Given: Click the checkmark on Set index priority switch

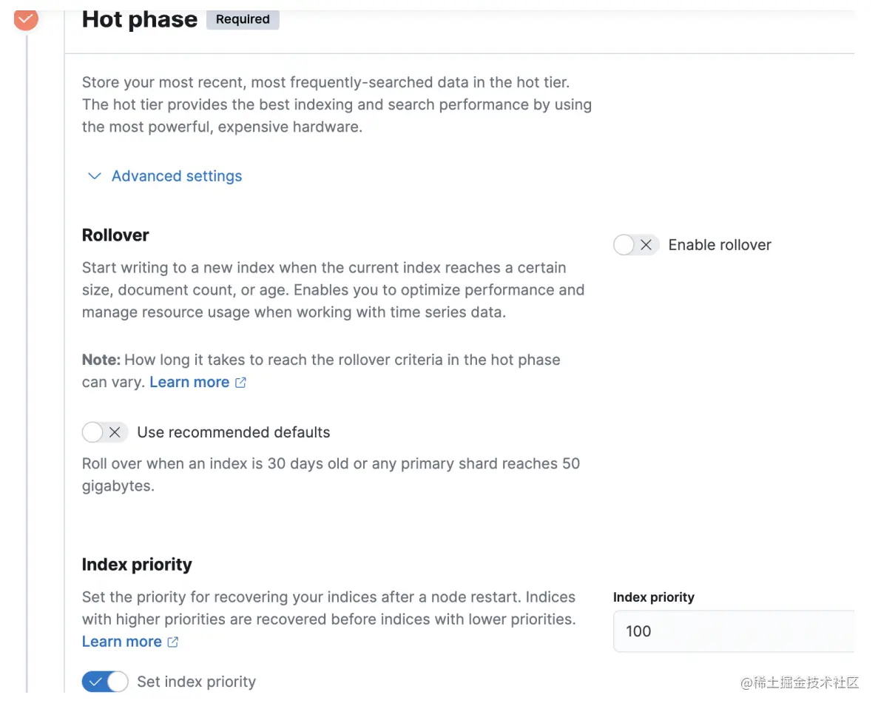Looking at the screenshot, I should point(95,682).
